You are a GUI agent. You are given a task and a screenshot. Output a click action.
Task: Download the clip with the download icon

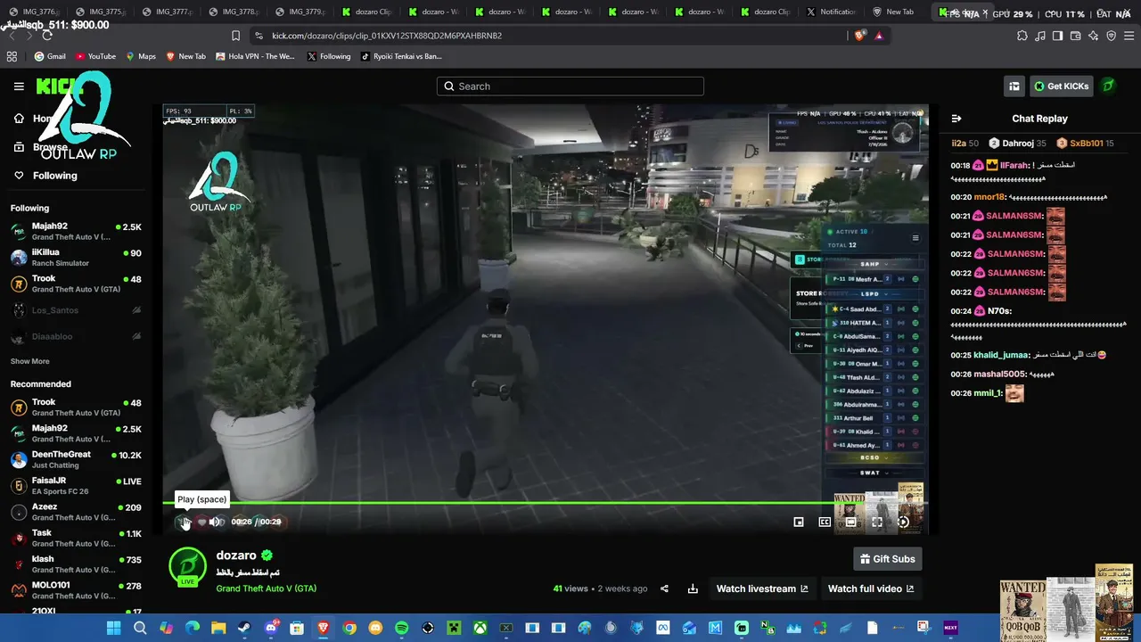(693, 588)
